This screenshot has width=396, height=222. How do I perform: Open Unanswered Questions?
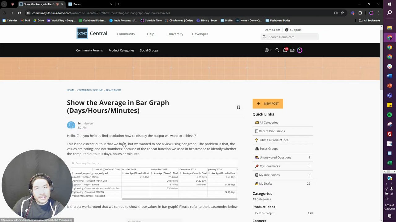tap(275, 157)
